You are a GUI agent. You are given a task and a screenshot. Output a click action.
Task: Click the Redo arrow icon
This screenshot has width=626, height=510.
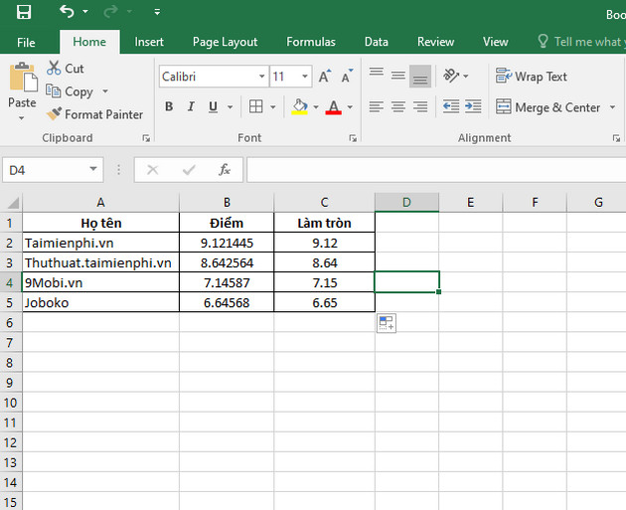pyautogui.click(x=110, y=12)
